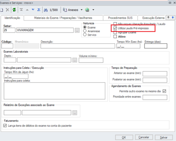Expand the globe icon dropdown arrow
This screenshot has width=176, height=141.
[x=93, y=10]
